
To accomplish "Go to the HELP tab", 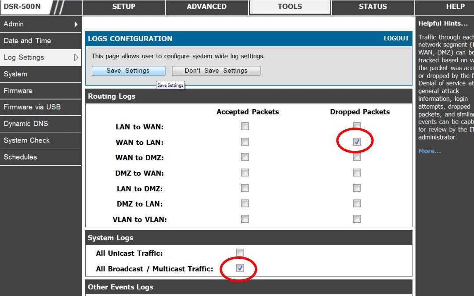I will (x=455, y=7).
